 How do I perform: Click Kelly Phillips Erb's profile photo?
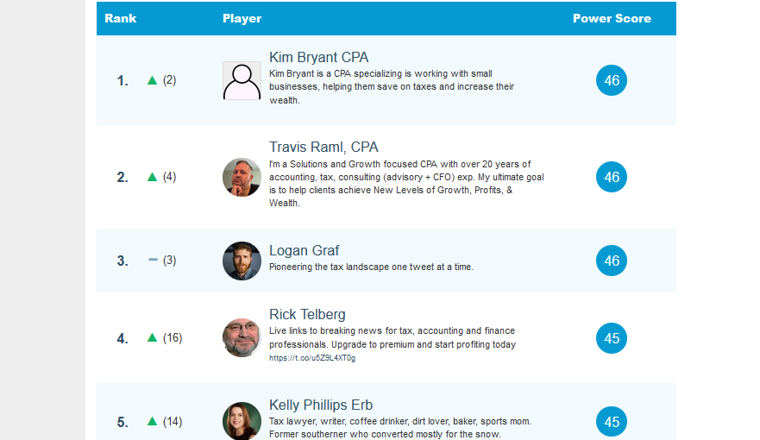(x=242, y=421)
